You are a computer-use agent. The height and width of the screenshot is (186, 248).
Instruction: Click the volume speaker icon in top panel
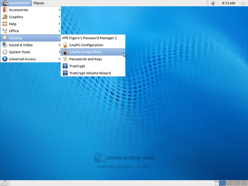[213, 3]
